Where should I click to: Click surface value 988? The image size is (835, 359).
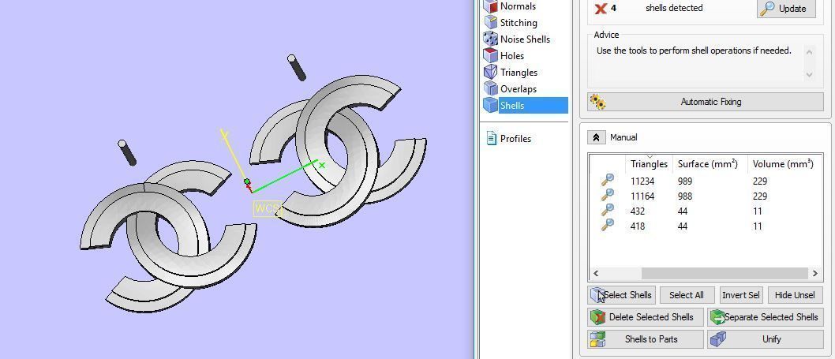[x=685, y=196]
